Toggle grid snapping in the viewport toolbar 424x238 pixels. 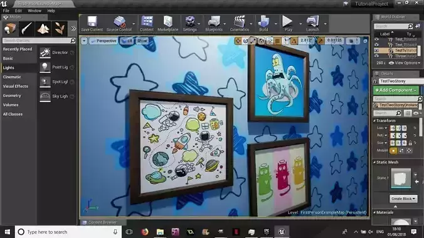(x=277, y=41)
